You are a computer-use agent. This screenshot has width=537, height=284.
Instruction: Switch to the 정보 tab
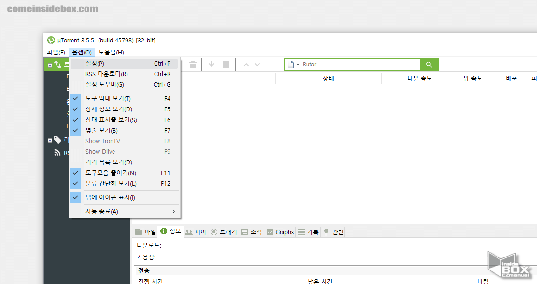(170, 231)
